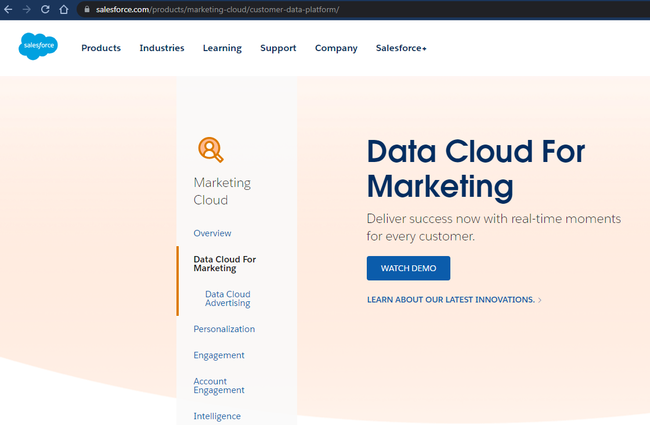This screenshot has width=650, height=425.
Task: Open the Account Engagement sidebar link
Action: click(219, 386)
